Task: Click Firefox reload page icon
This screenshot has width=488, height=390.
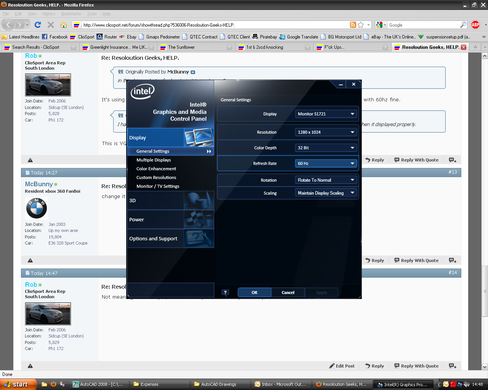Action: (x=37, y=25)
